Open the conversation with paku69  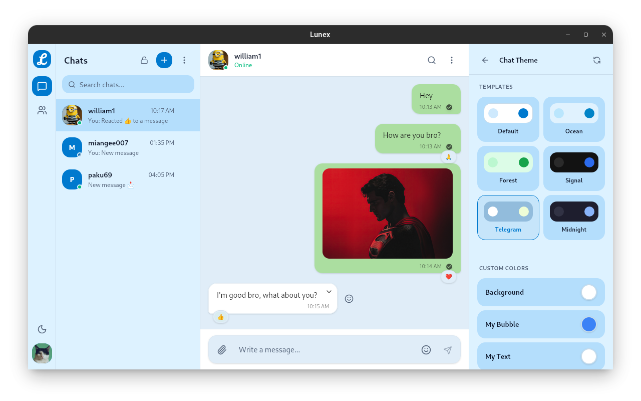[128, 179]
